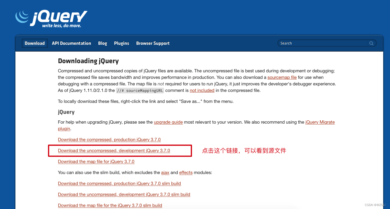The image size is (390, 209).
Task: Open the jQuery Migrate plugin link
Action: (x=320, y=122)
